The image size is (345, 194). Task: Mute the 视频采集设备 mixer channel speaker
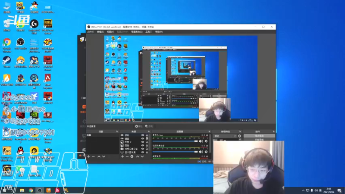(x=201, y=152)
